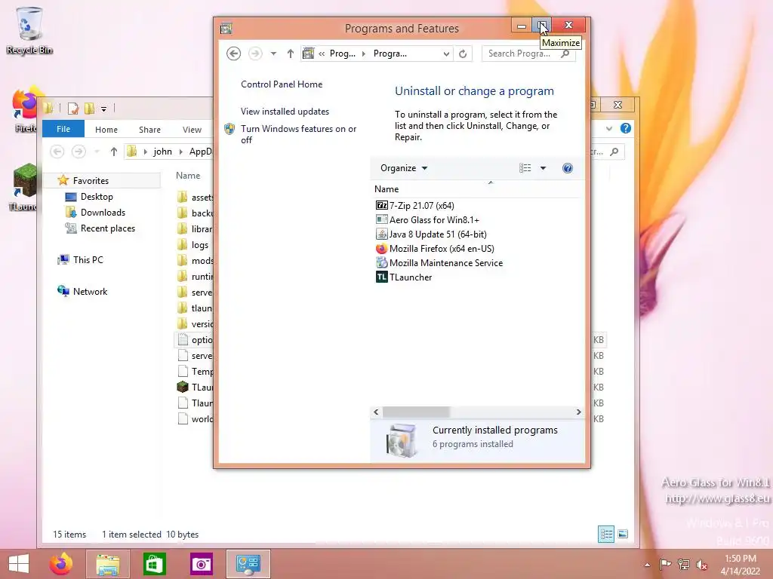Click the horizontal scrollbar thumb in programs list

click(416, 412)
